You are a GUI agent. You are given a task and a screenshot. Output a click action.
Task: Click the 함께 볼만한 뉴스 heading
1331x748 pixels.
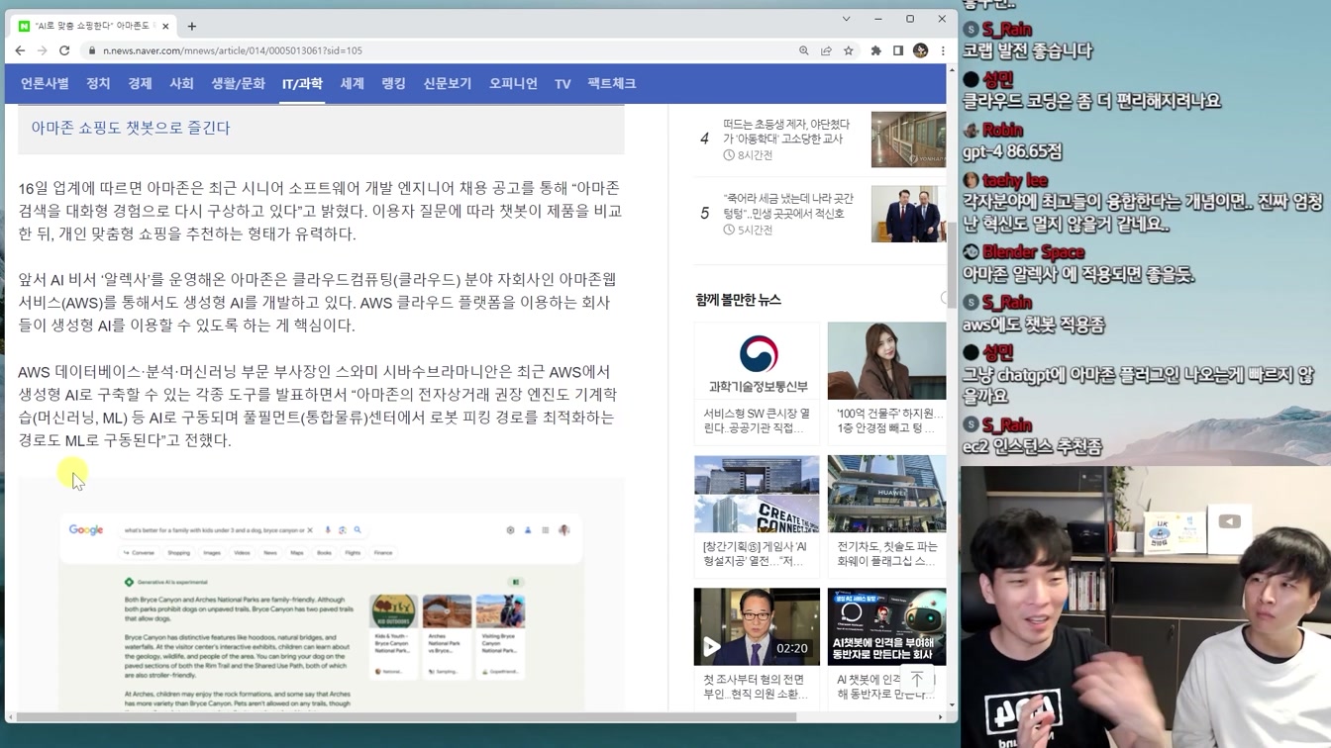pos(738,300)
